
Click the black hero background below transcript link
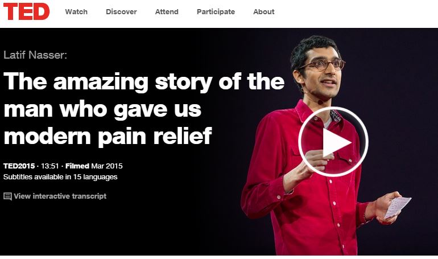(111, 229)
